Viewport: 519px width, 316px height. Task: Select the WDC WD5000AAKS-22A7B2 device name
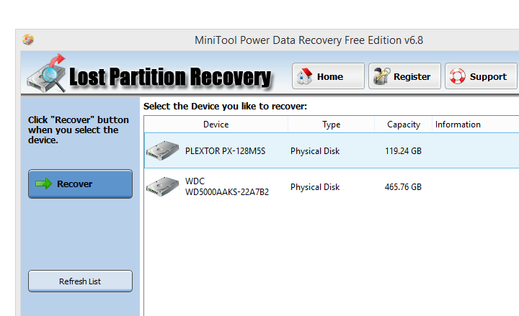[x=226, y=187]
